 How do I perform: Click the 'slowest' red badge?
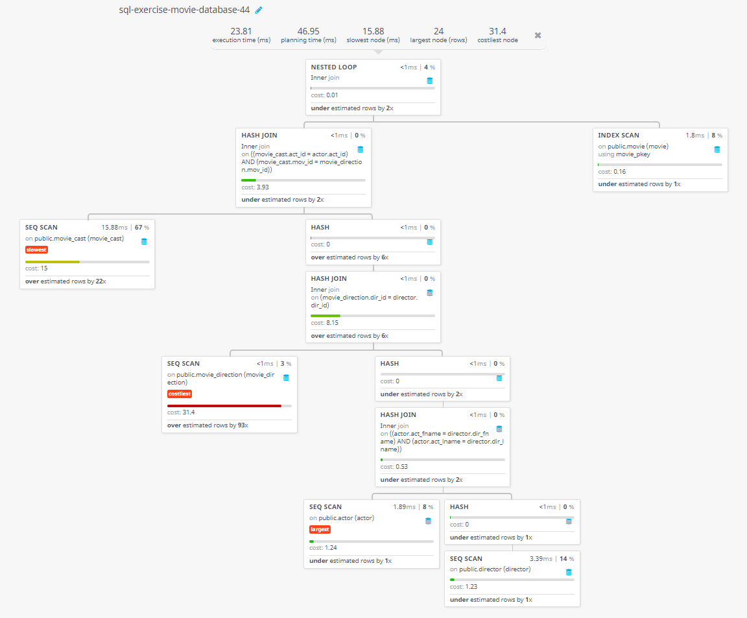[37, 250]
